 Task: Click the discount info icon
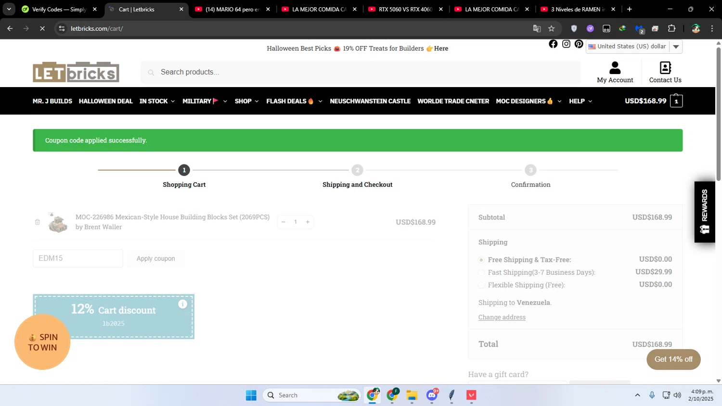(182, 304)
